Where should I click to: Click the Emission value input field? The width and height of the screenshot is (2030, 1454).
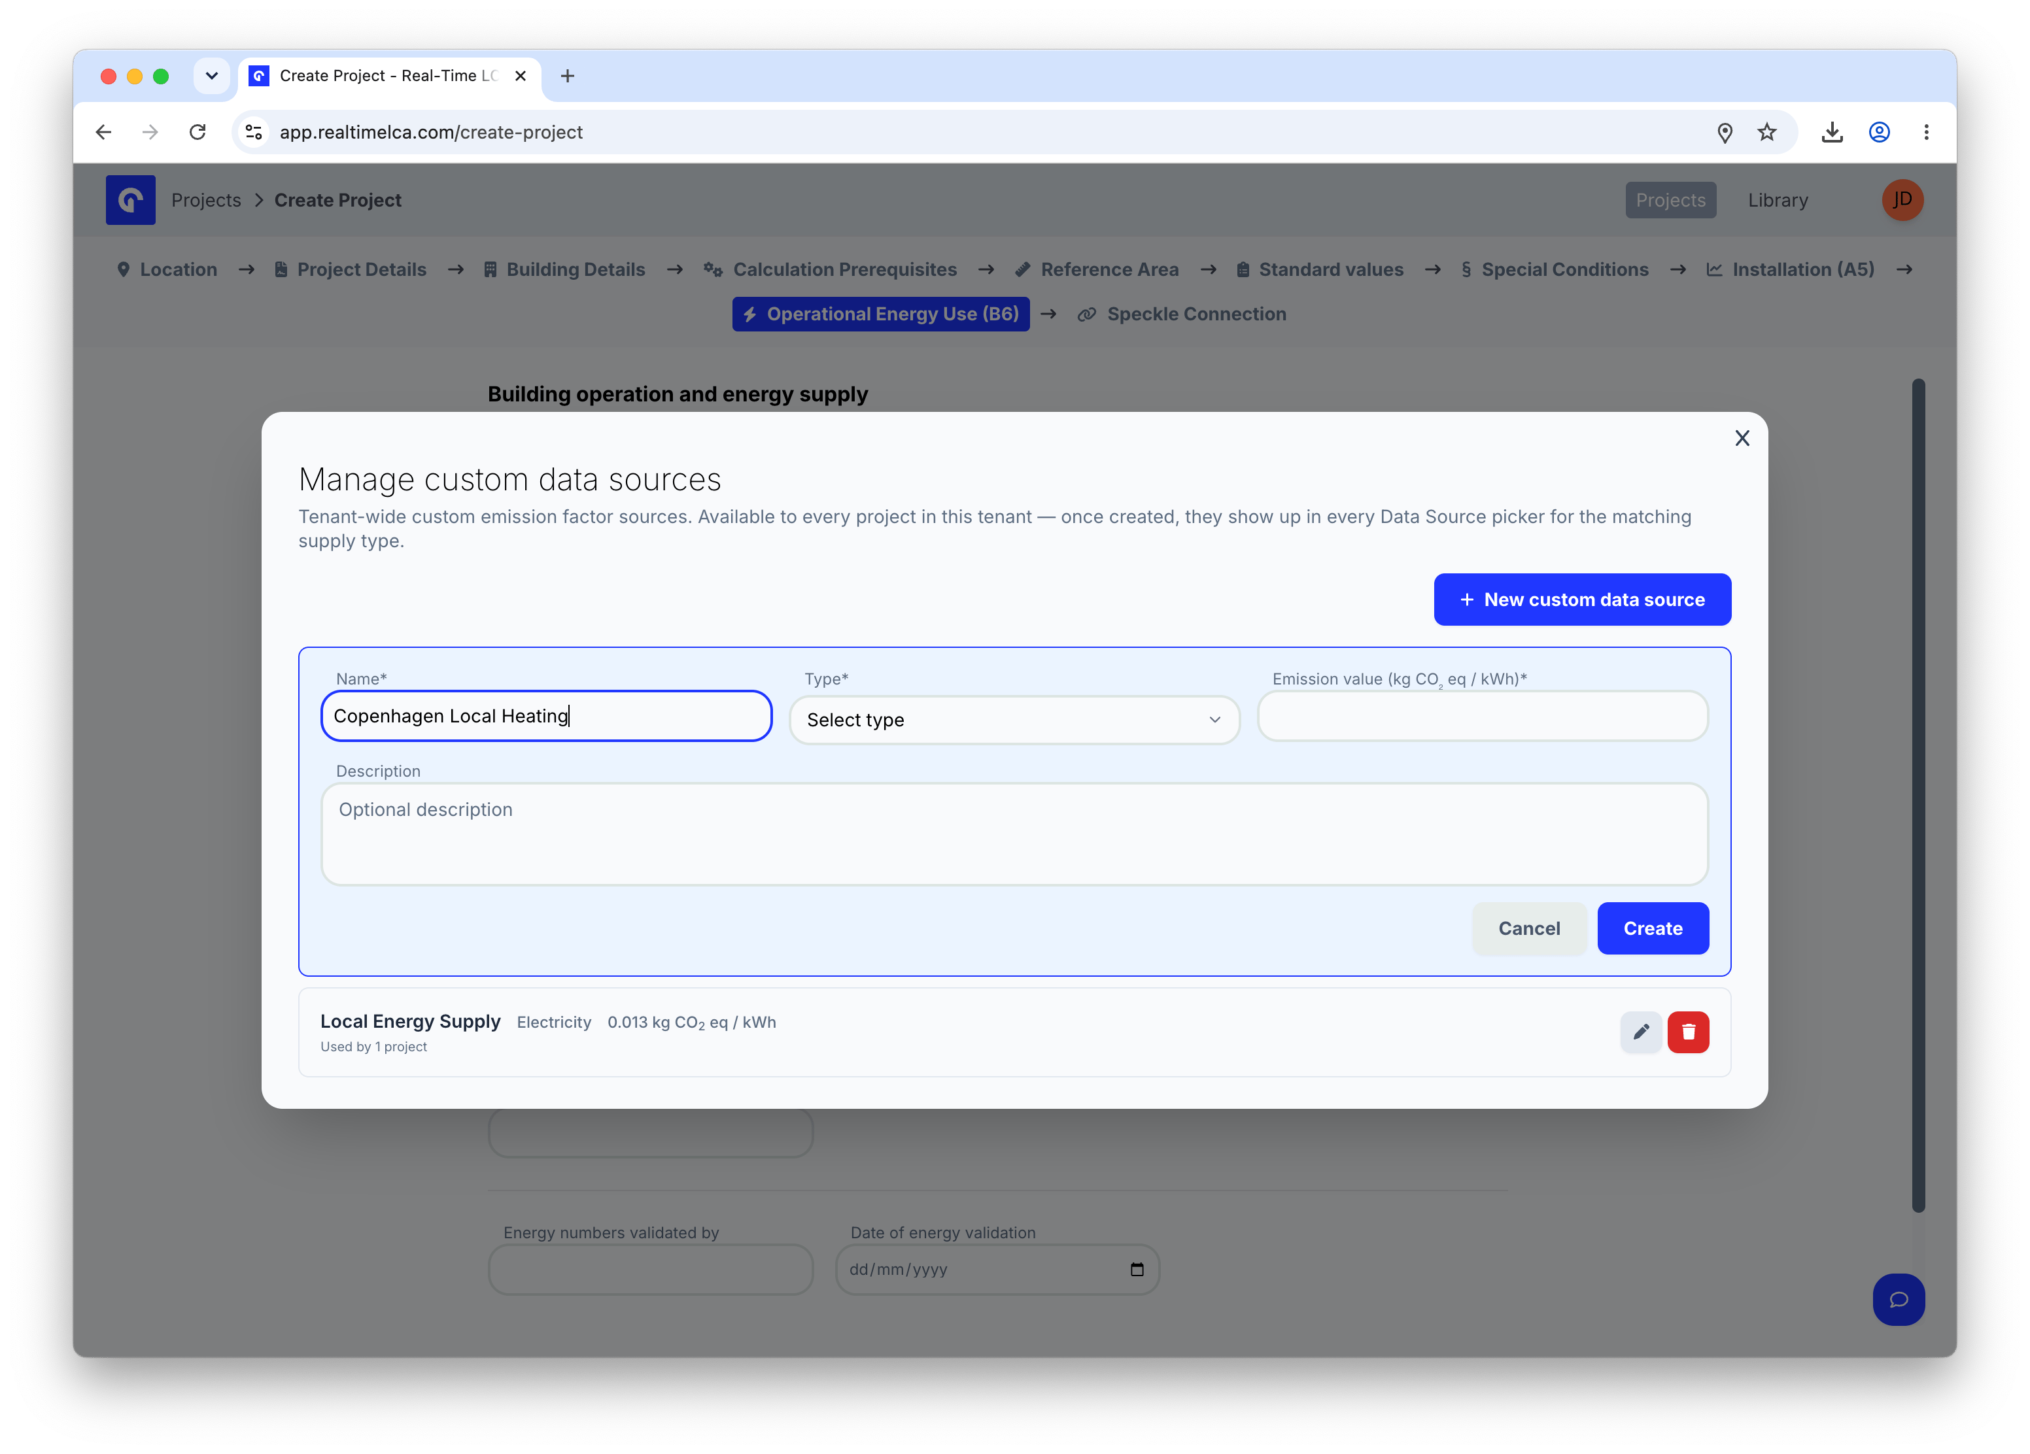(1482, 716)
